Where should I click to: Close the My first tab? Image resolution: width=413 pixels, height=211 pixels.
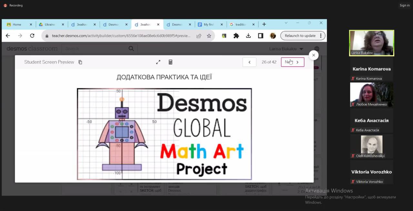click(221, 24)
